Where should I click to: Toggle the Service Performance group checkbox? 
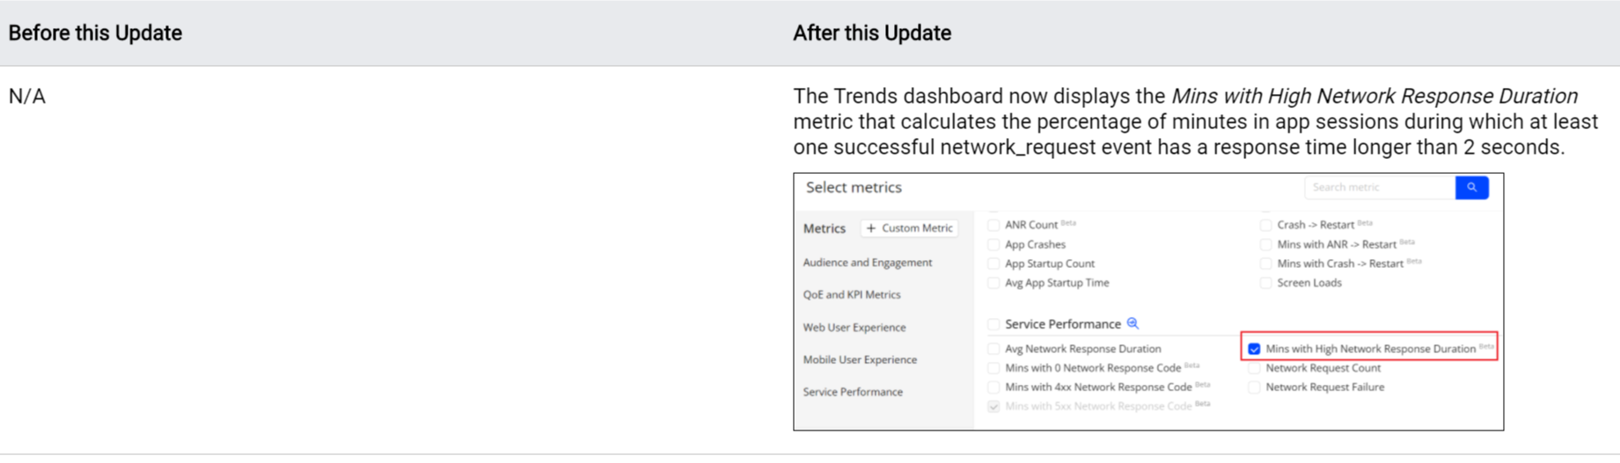click(x=993, y=324)
